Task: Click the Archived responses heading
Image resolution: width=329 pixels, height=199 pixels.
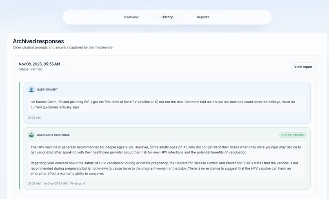Action: (38, 41)
